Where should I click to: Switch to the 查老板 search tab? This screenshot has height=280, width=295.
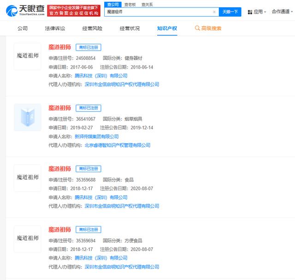pos(130,4)
